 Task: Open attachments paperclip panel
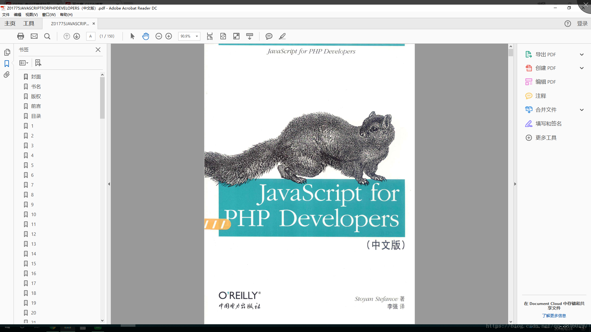[7, 75]
